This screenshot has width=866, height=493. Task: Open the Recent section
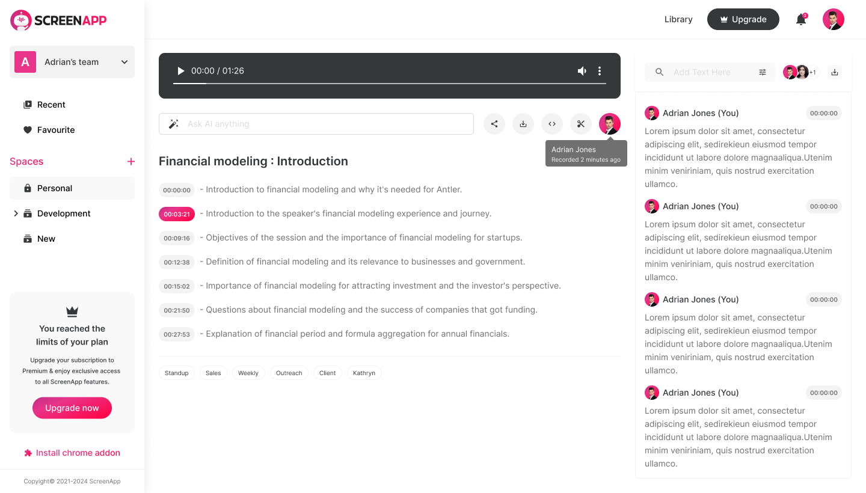click(x=51, y=105)
